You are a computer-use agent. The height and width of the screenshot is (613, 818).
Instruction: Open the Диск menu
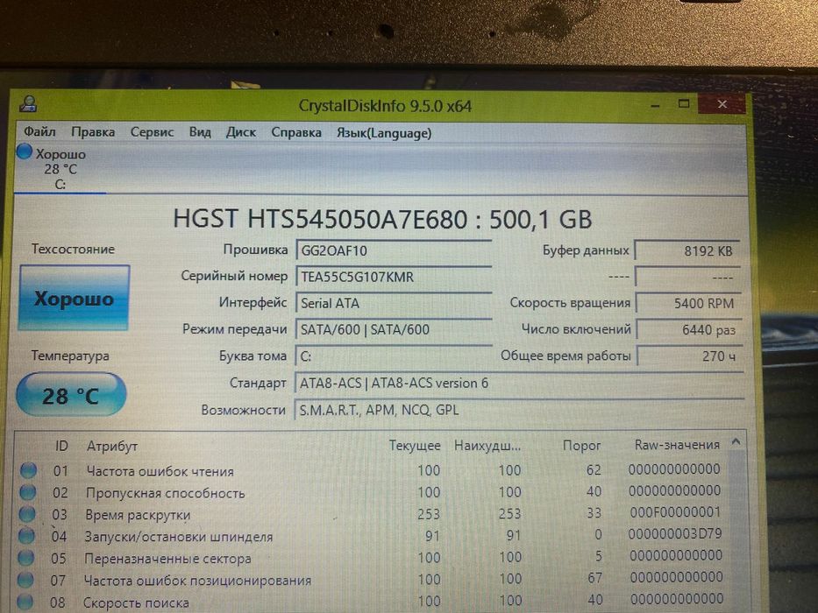point(240,132)
